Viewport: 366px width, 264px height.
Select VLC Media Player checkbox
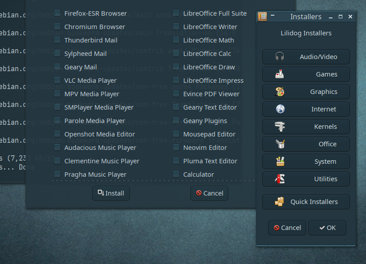pyautogui.click(x=57, y=80)
